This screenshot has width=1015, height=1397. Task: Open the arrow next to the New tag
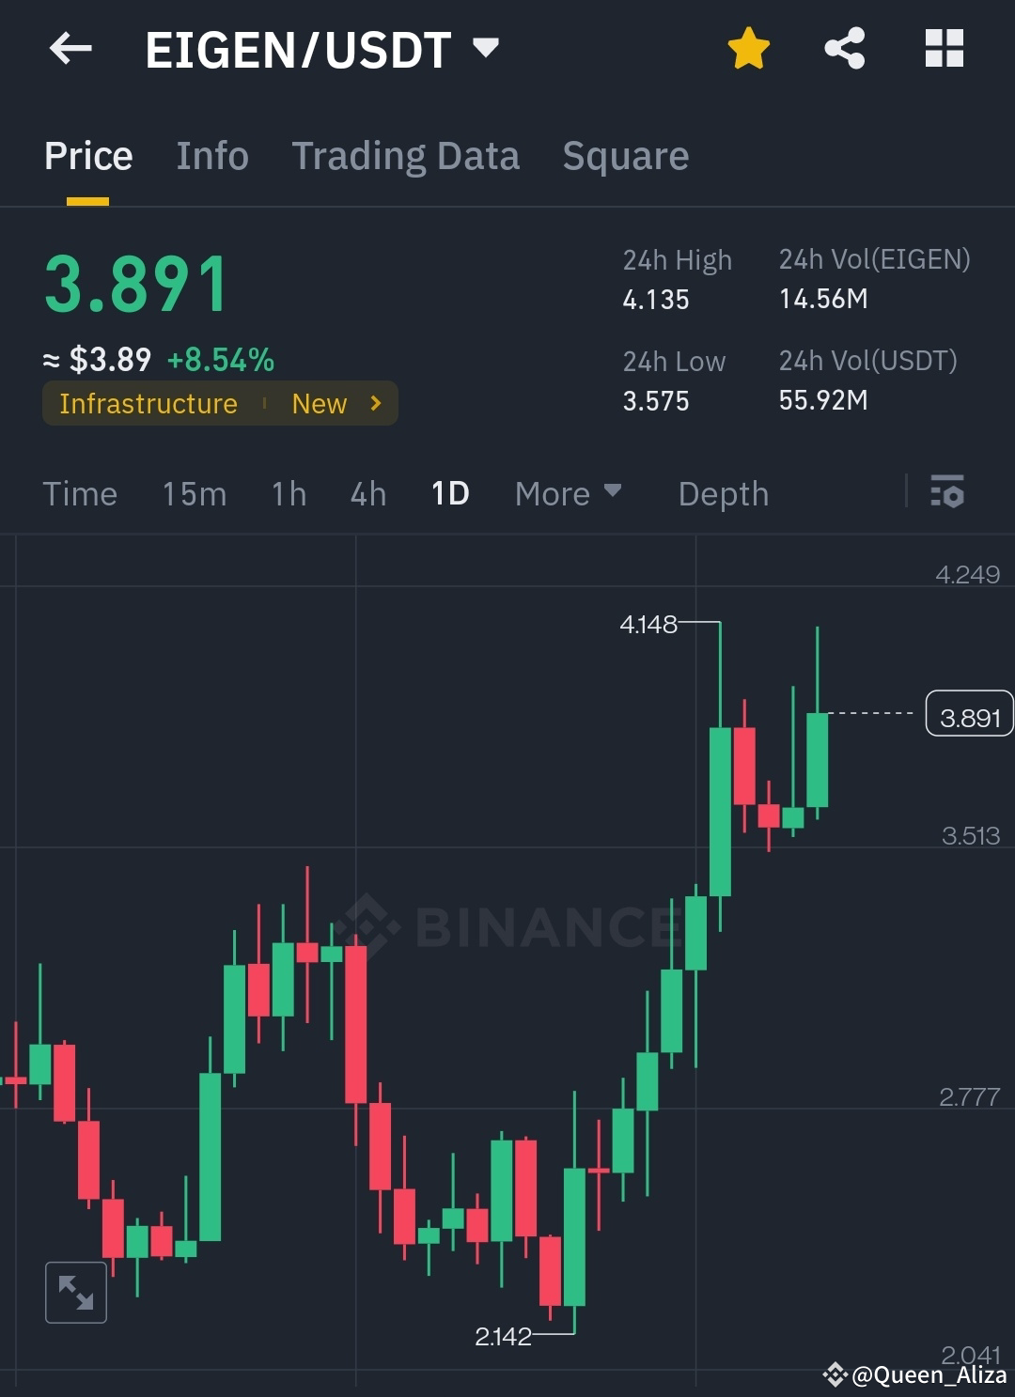coord(374,403)
